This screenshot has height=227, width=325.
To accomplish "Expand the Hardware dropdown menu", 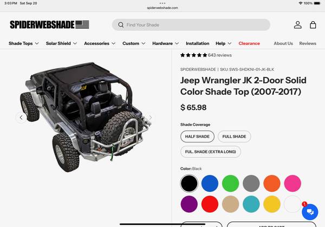I will (x=165, y=43).
